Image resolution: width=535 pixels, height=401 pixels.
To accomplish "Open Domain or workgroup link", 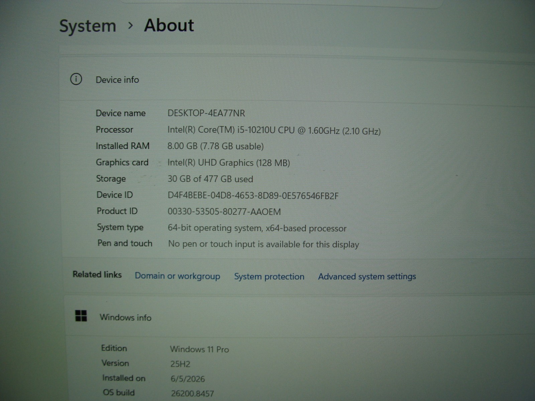I will tap(177, 276).
